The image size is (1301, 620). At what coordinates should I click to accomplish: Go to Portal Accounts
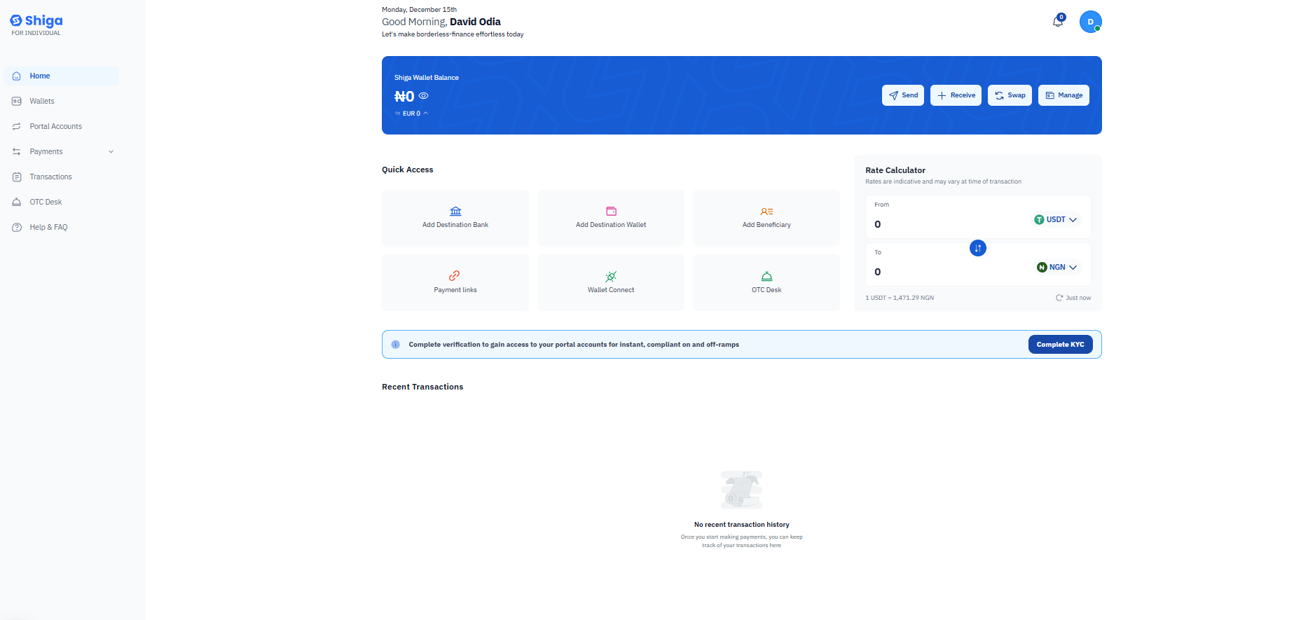[62, 126]
